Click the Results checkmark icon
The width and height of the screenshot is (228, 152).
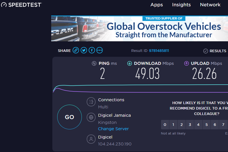(205, 51)
